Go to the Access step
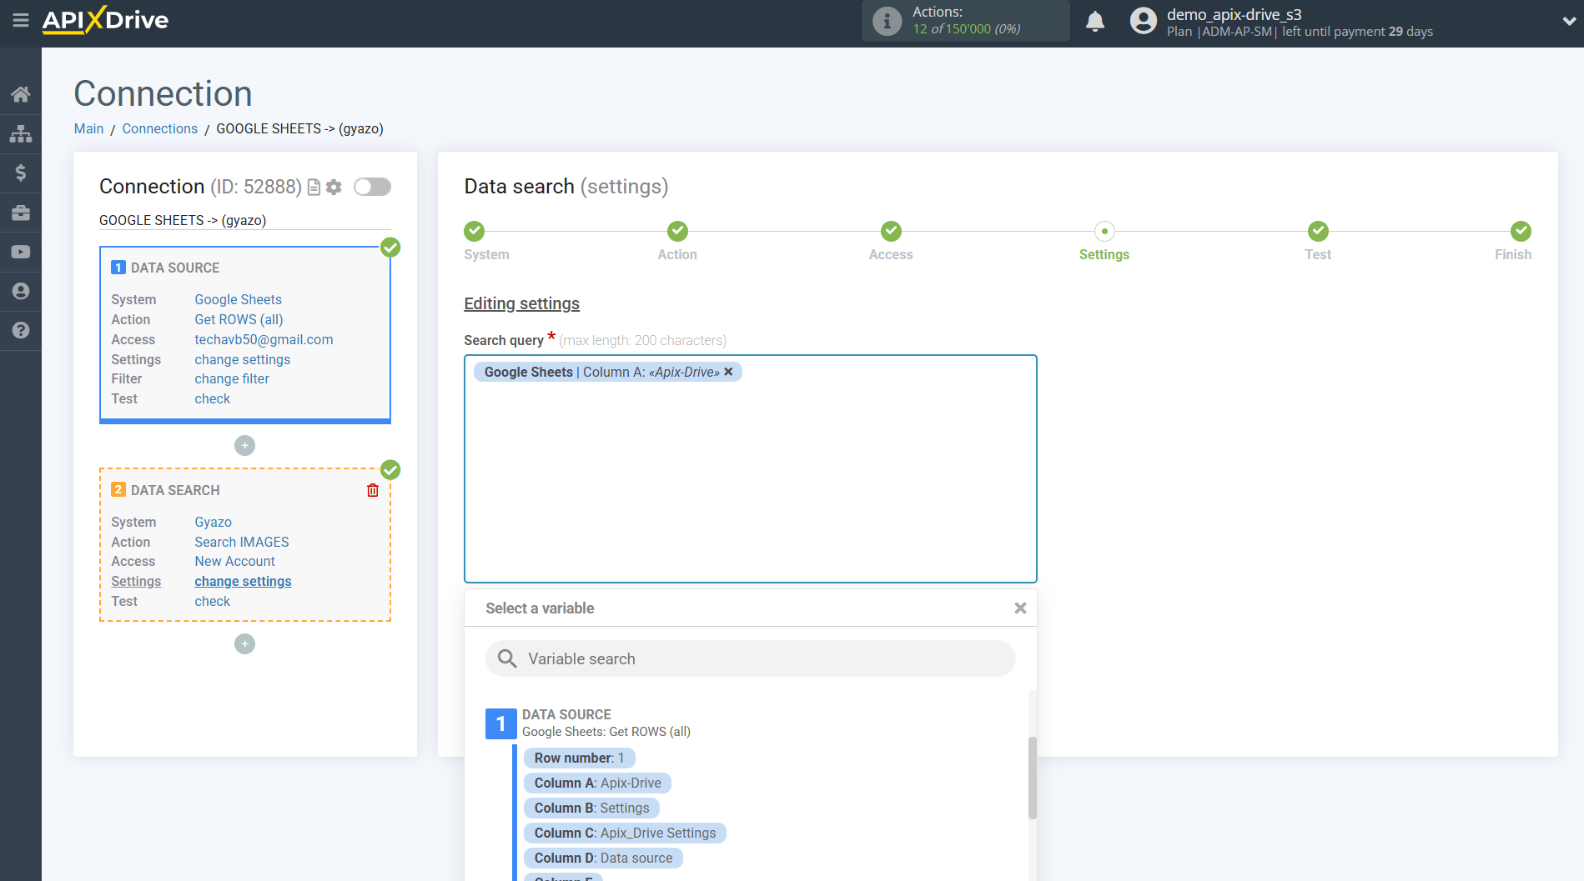Screen dimensions: 1584x881 point(890,232)
